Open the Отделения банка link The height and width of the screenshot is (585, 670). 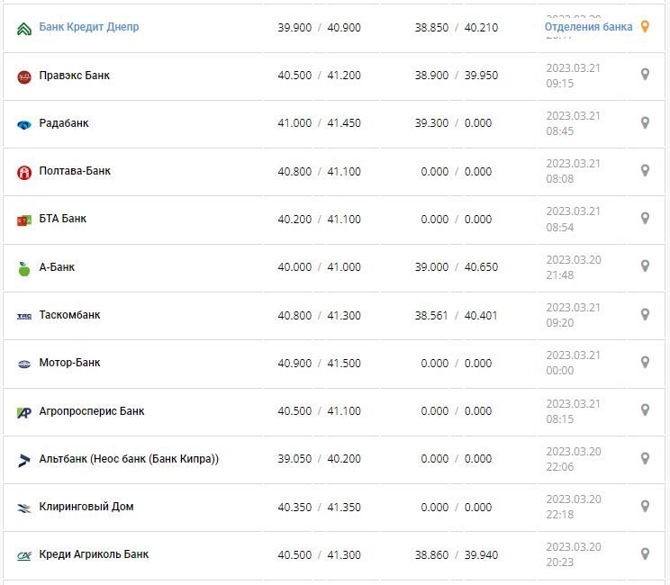tap(588, 27)
